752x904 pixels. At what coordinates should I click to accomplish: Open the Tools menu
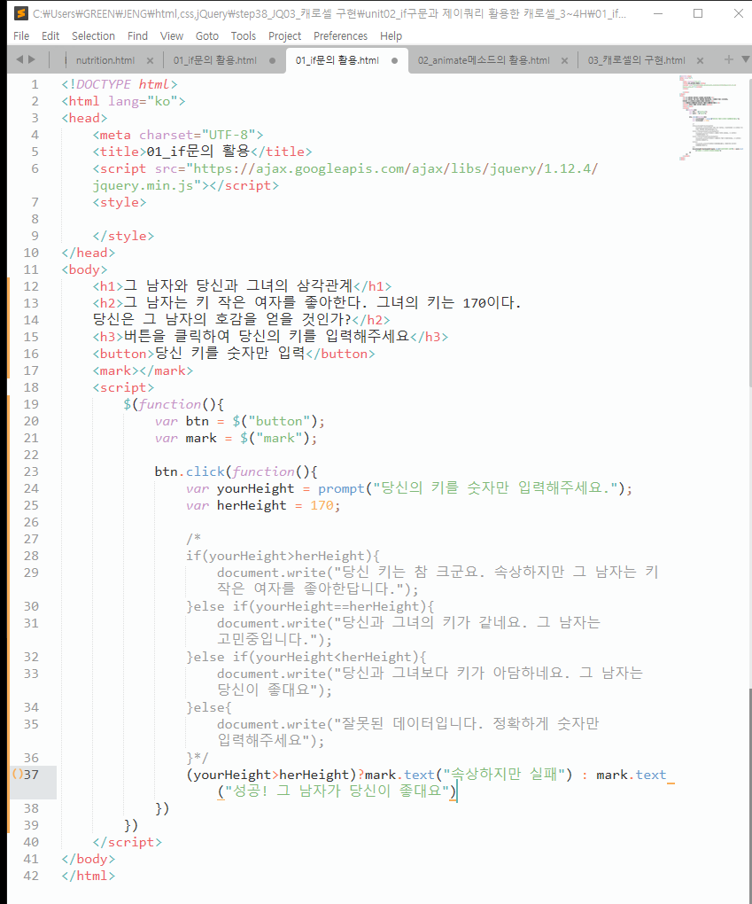pos(244,35)
